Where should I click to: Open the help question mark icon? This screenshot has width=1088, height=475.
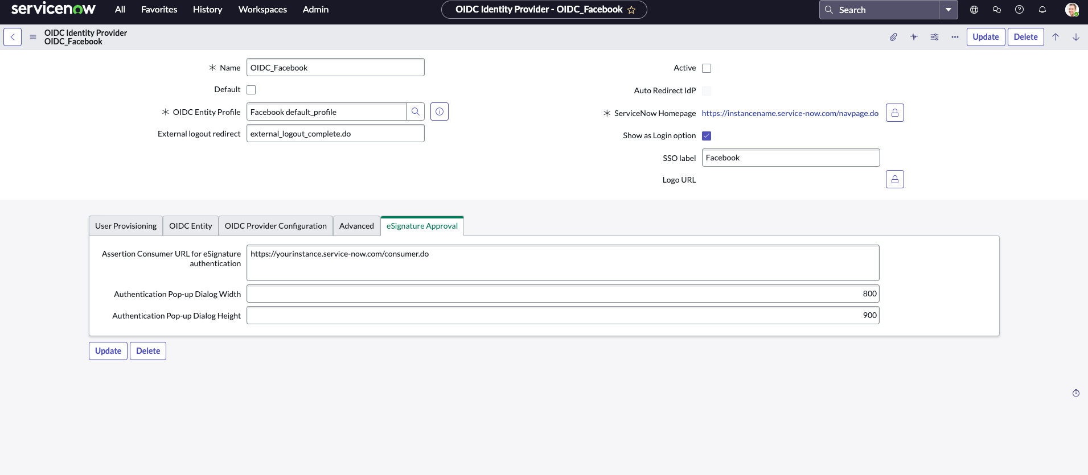[x=1020, y=10]
